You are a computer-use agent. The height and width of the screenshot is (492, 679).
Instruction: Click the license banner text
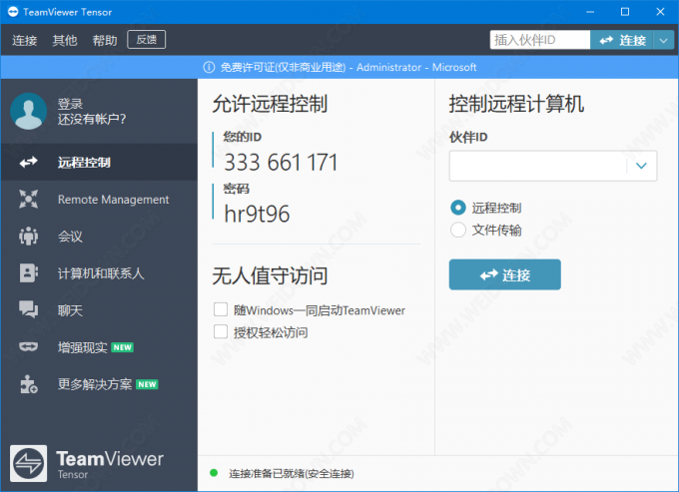coord(348,67)
